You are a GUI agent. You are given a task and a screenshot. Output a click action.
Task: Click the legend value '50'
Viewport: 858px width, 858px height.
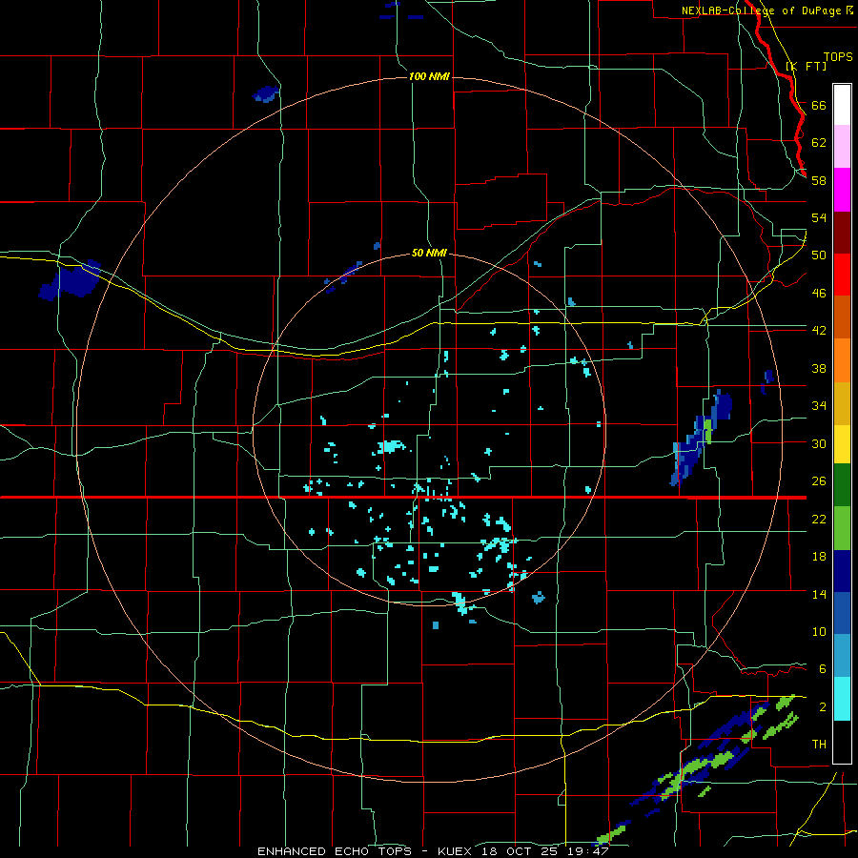pos(819,255)
